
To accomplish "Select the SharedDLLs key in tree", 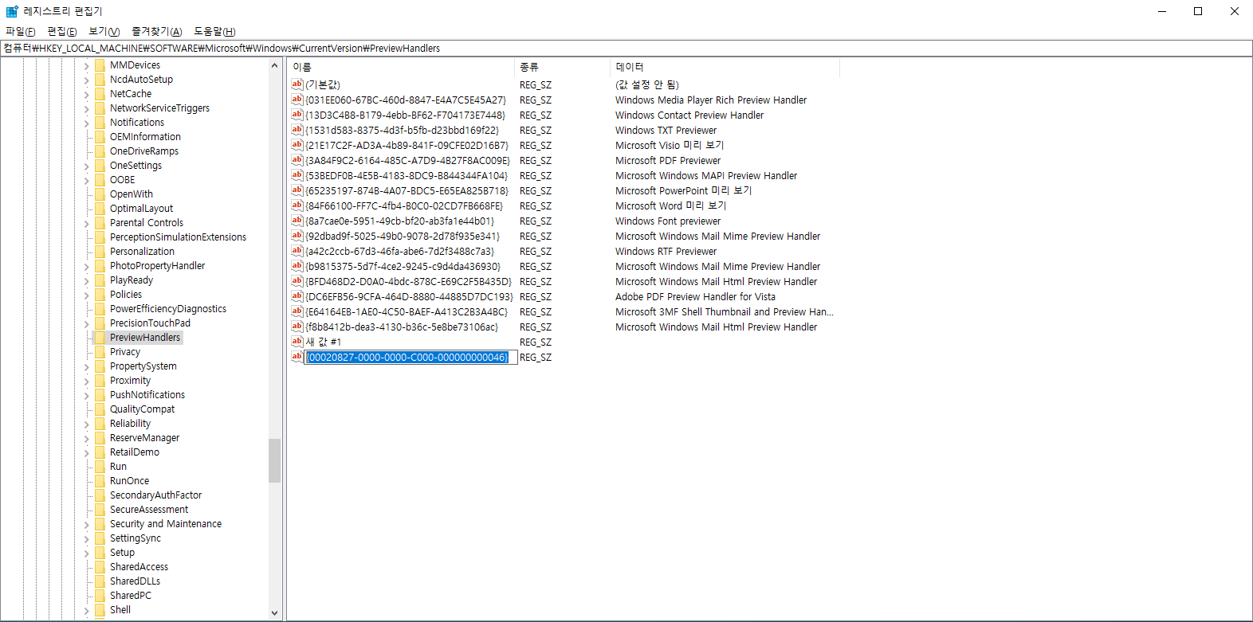I will [x=135, y=581].
